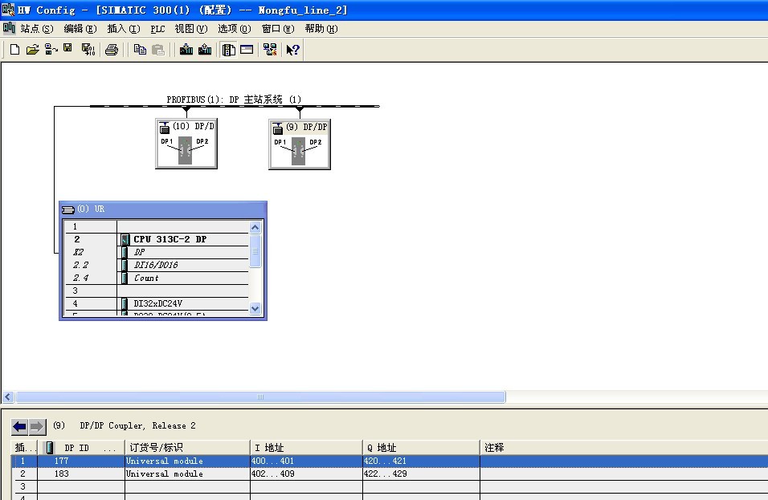Click the back arrow in detail view

[x=19, y=427]
